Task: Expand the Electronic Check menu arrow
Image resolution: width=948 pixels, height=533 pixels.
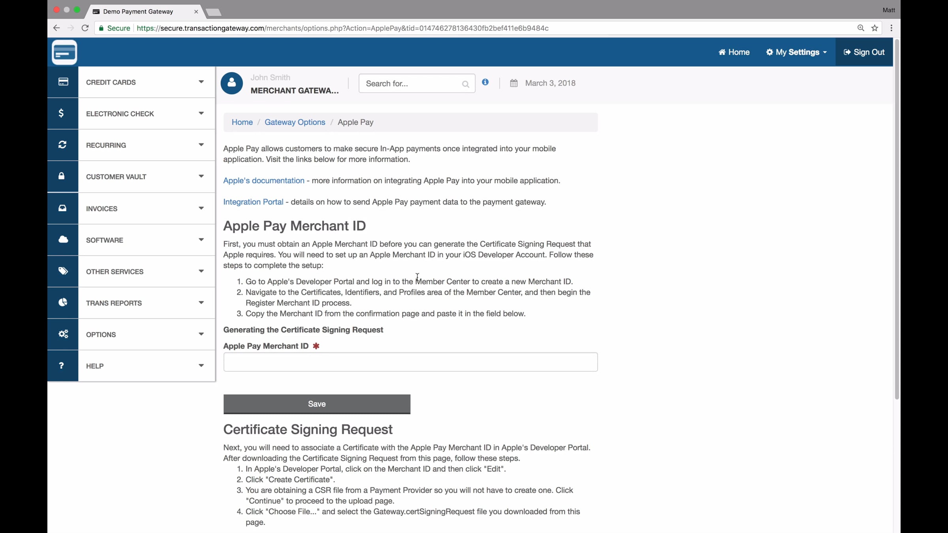Action: pos(201,113)
